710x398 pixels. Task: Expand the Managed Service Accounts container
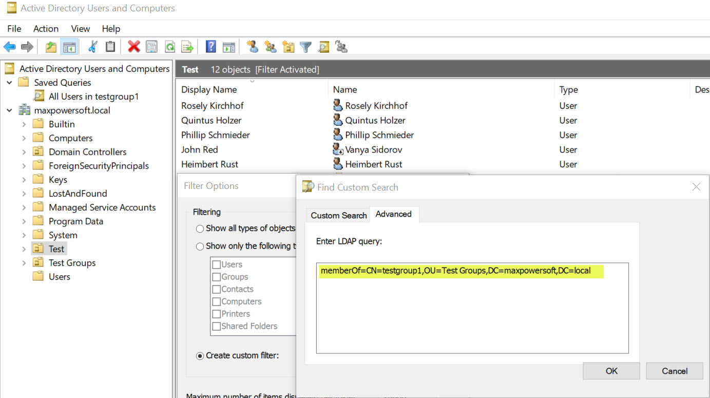[24, 207]
